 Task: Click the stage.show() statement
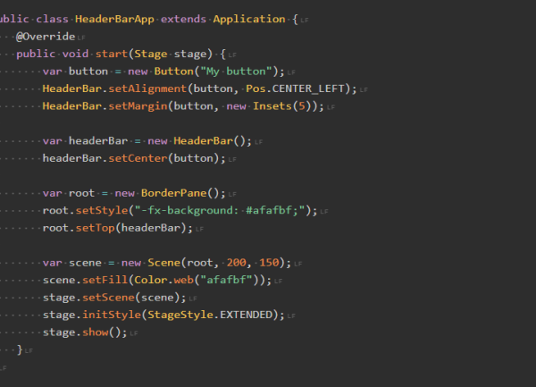pyautogui.click(x=85, y=332)
